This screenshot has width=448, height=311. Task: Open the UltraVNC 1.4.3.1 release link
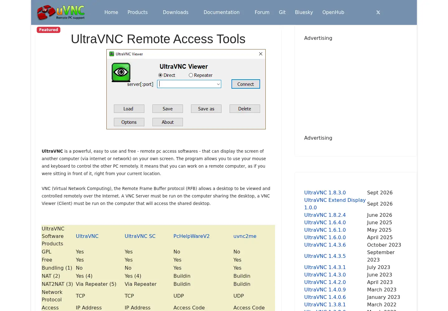pyautogui.click(x=325, y=267)
